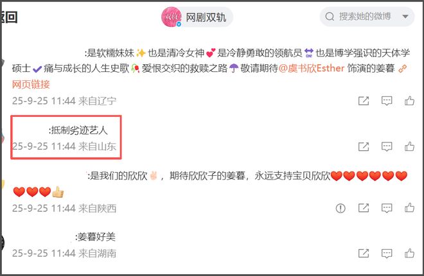Open 网剧双轨 profile avatar

171,17
